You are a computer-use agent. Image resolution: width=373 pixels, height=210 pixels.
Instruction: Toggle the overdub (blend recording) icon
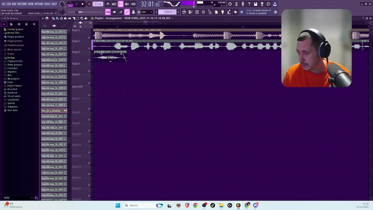[127, 4]
